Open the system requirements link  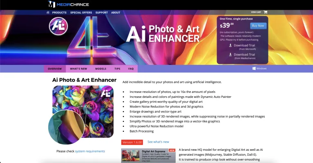[x=90, y=151]
